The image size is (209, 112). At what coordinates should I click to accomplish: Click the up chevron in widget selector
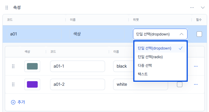(182, 34)
